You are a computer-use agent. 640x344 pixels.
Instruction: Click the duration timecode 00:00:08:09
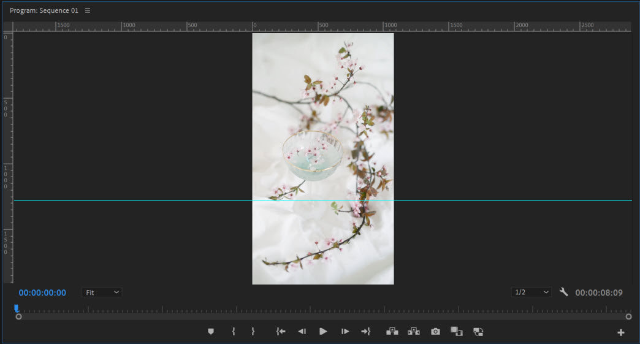click(599, 292)
